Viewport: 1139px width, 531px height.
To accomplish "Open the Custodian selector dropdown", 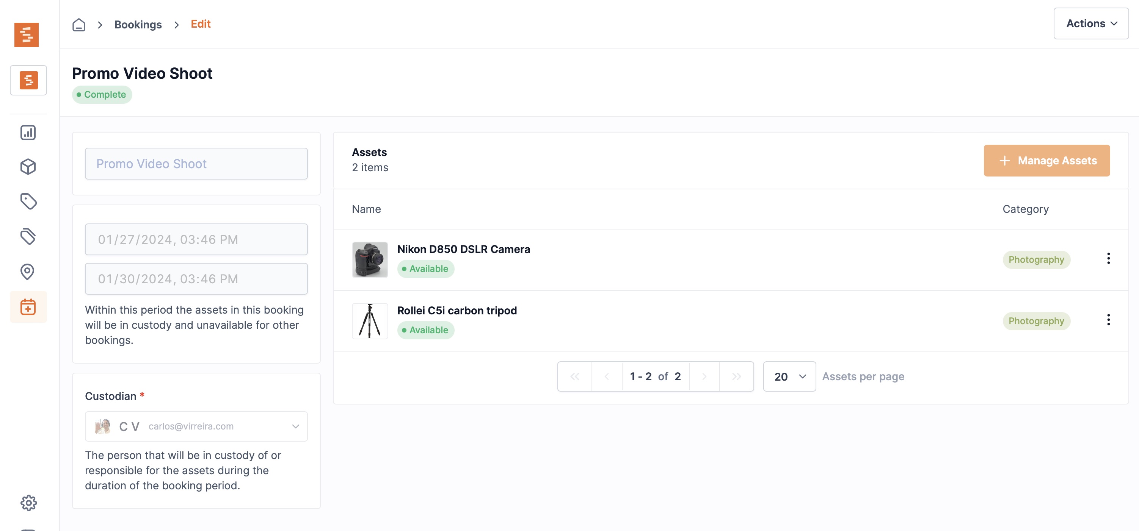I will (x=196, y=426).
